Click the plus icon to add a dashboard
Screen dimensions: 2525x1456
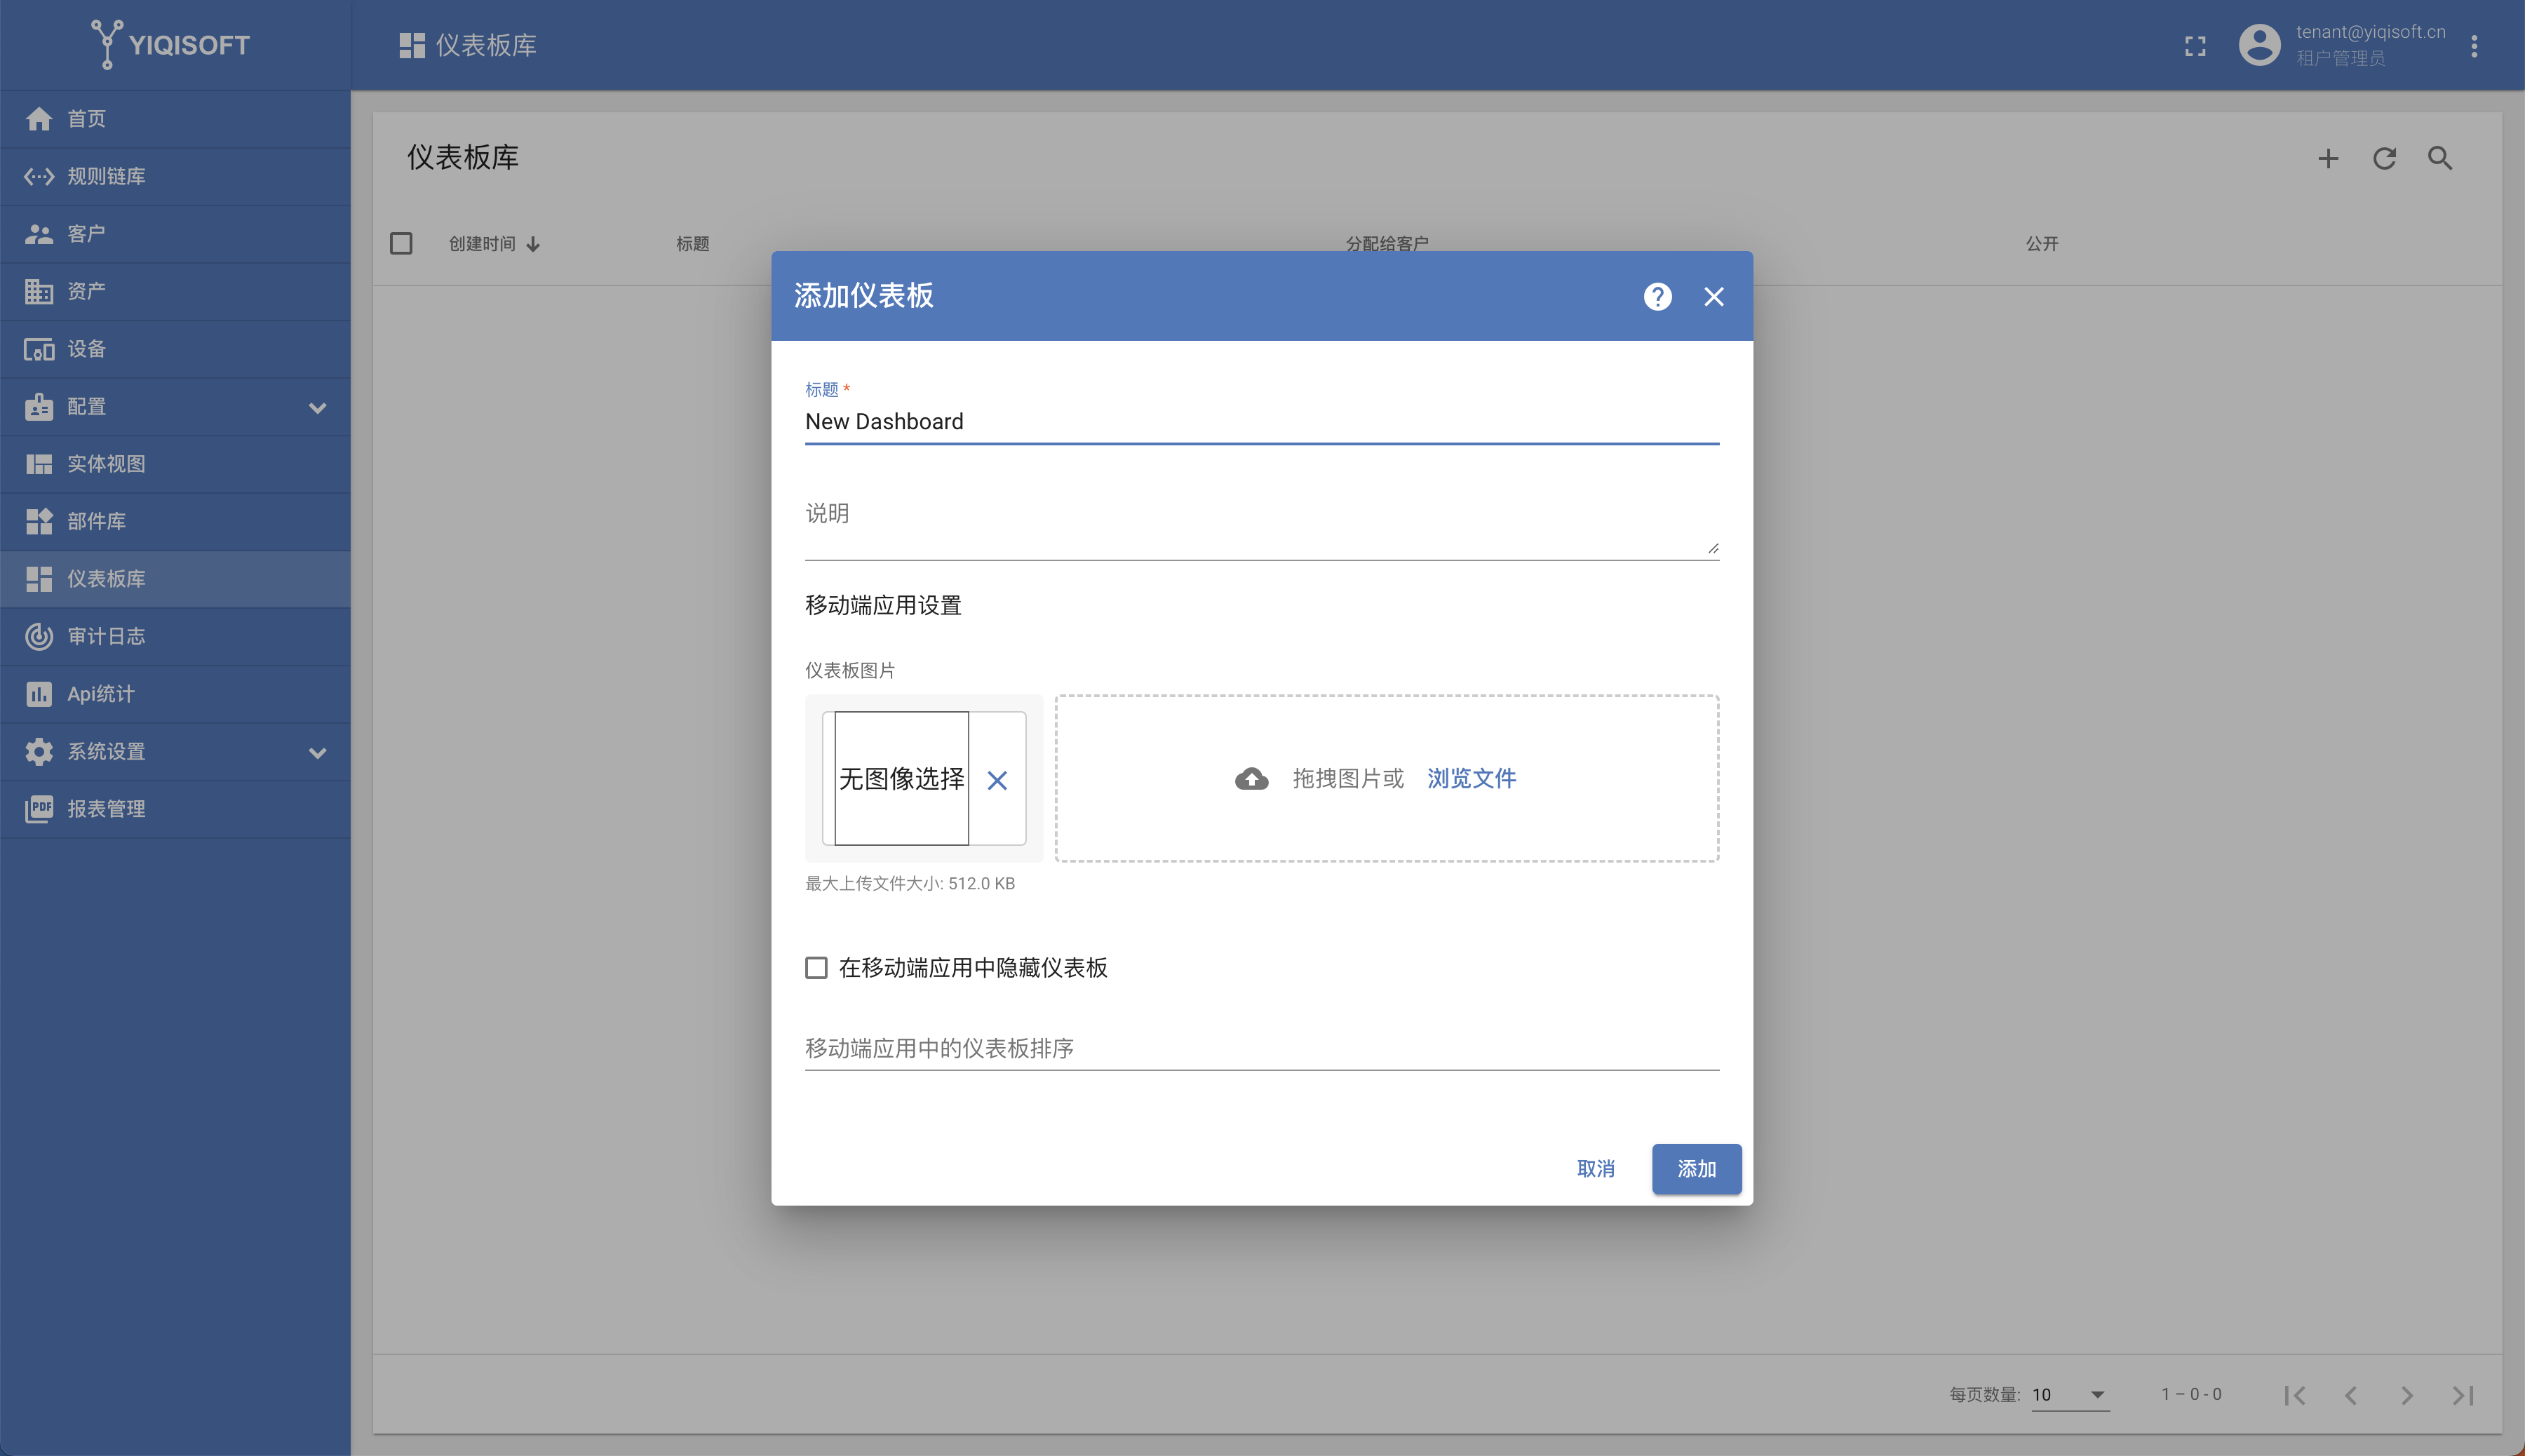pos(2328,158)
